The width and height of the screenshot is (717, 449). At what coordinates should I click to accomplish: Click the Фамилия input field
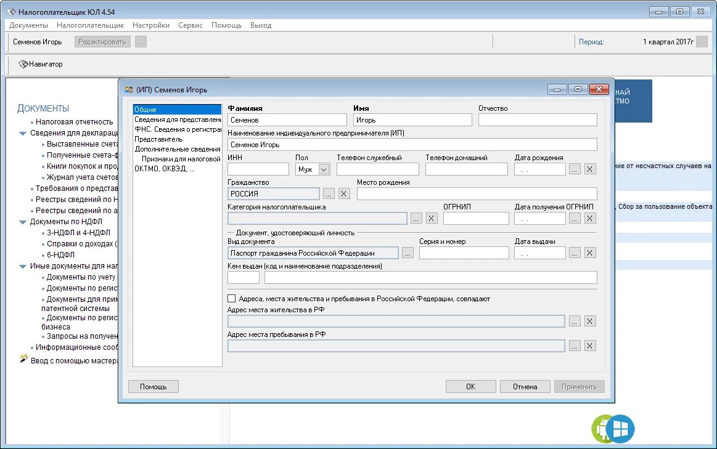click(x=287, y=119)
